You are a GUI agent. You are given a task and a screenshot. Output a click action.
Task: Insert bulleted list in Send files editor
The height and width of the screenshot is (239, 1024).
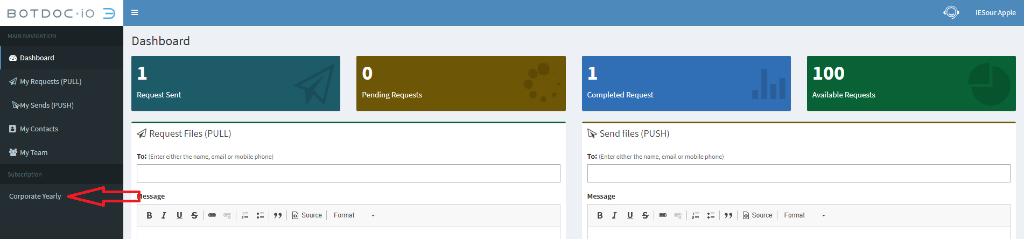[x=711, y=215]
